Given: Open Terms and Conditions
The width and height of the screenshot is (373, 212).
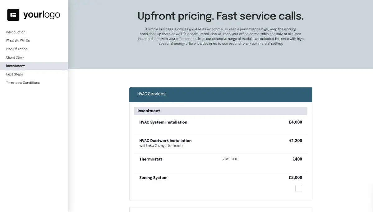Looking at the screenshot, I should click(x=23, y=82).
